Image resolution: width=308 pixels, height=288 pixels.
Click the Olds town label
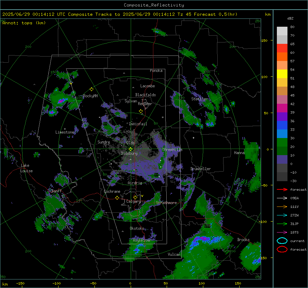tap(130, 143)
